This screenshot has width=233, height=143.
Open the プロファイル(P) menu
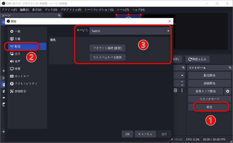point(71,10)
